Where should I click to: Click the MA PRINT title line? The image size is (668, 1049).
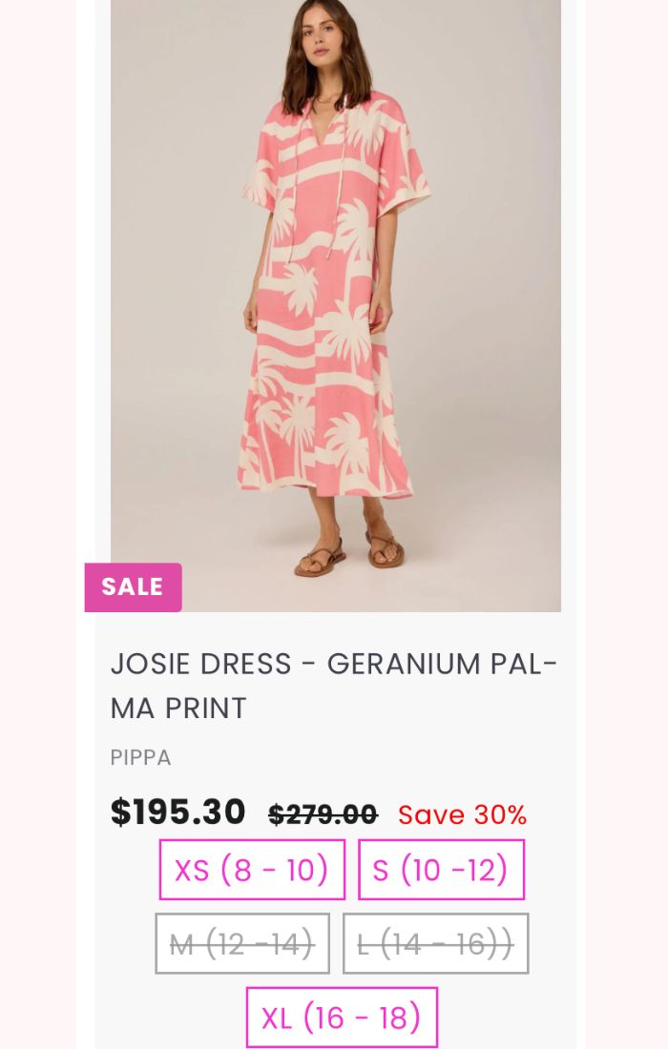click(x=178, y=709)
